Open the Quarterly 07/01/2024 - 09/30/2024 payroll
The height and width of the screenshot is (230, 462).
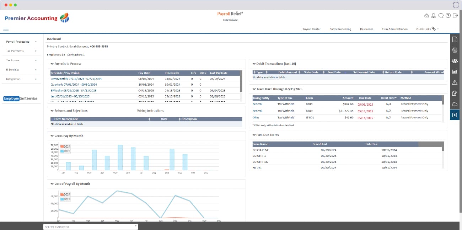[74, 85]
